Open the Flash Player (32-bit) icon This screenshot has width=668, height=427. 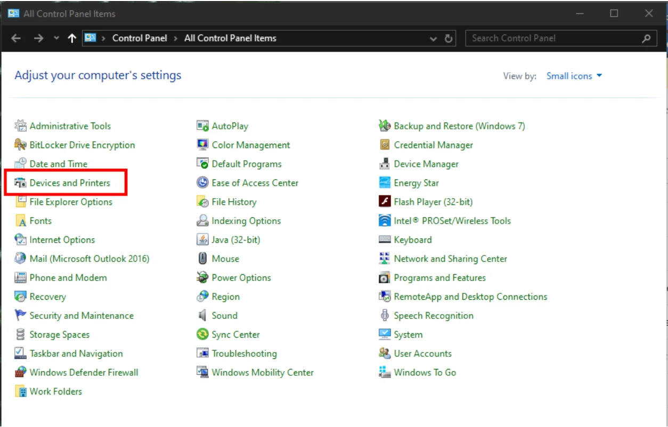point(385,202)
